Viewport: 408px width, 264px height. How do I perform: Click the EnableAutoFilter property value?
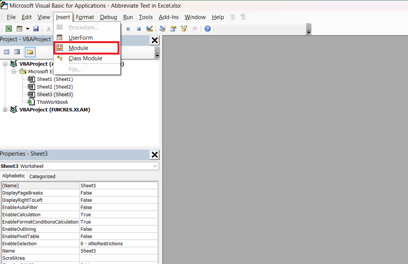click(x=118, y=207)
